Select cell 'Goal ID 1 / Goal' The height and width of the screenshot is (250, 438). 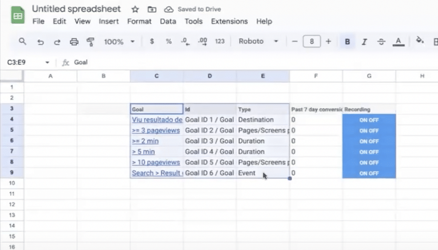[x=209, y=120]
